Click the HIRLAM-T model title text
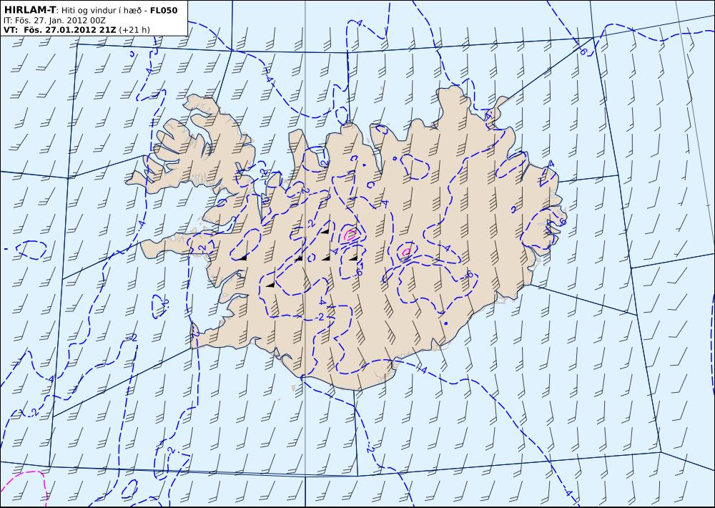This screenshot has height=508, width=715. click(x=29, y=10)
